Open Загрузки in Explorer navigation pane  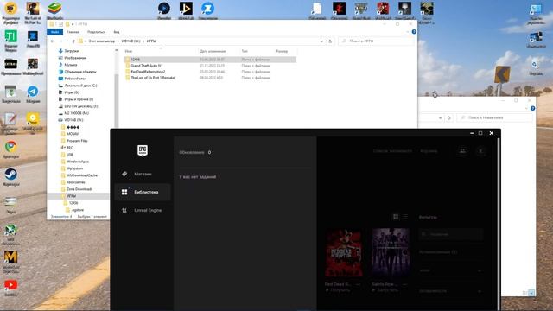tap(71, 51)
